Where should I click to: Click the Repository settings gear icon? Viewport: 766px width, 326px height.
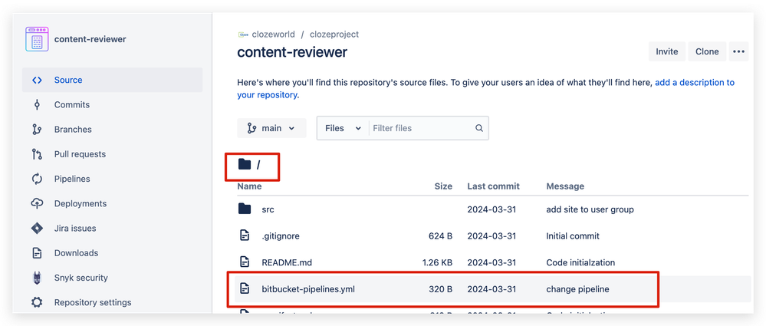[37, 302]
